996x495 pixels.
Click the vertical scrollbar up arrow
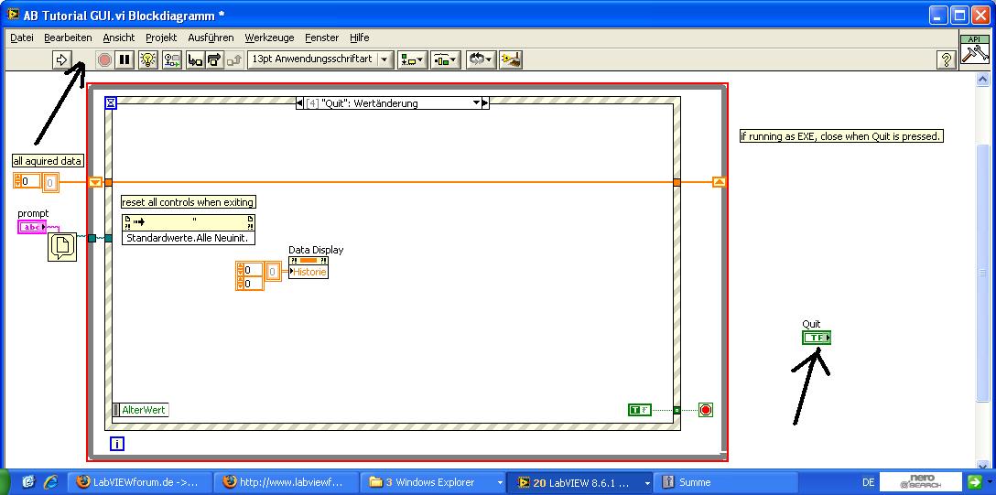point(982,80)
